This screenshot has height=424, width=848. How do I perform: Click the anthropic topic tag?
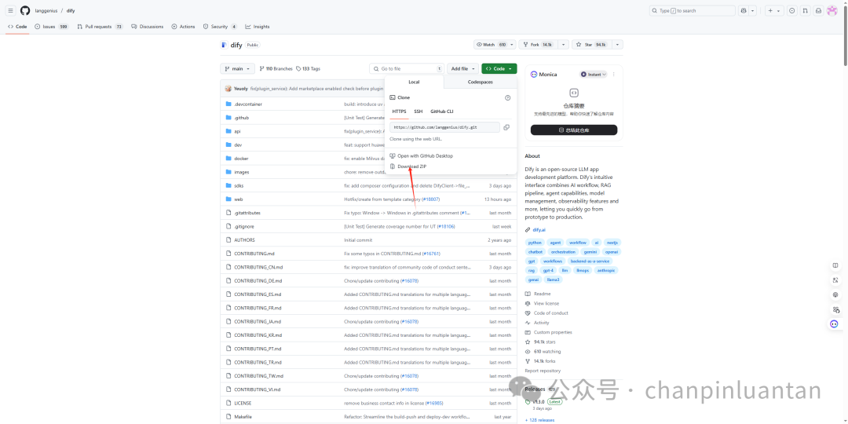tap(607, 270)
